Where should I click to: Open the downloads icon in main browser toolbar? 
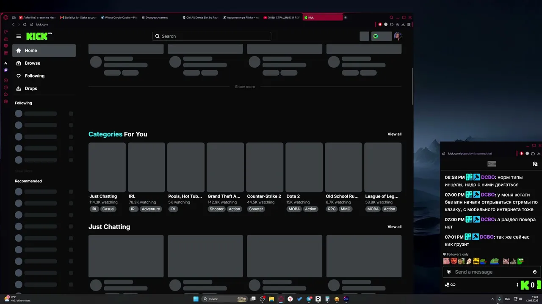tap(403, 24)
